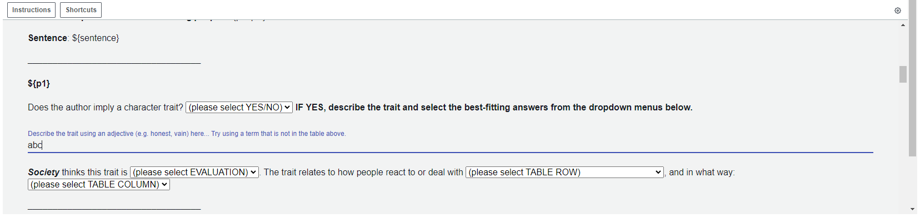Open the 'please select TABLE COLUMN' dropdown
This screenshot has width=920, height=218.
point(99,185)
